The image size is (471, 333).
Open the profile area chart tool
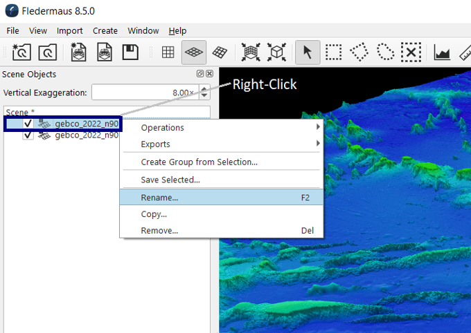coord(442,53)
